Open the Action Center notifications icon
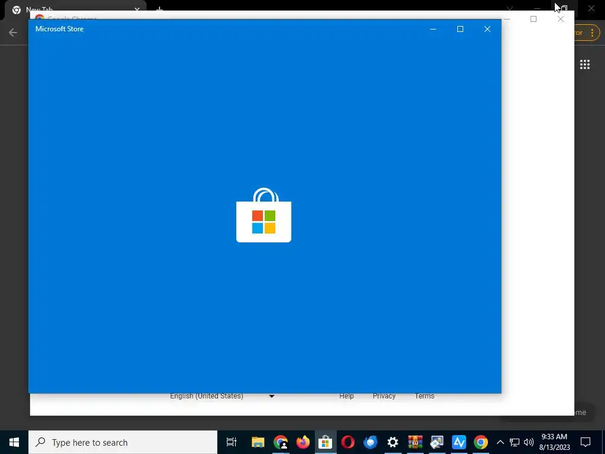The width and height of the screenshot is (605, 454). coord(586,442)
